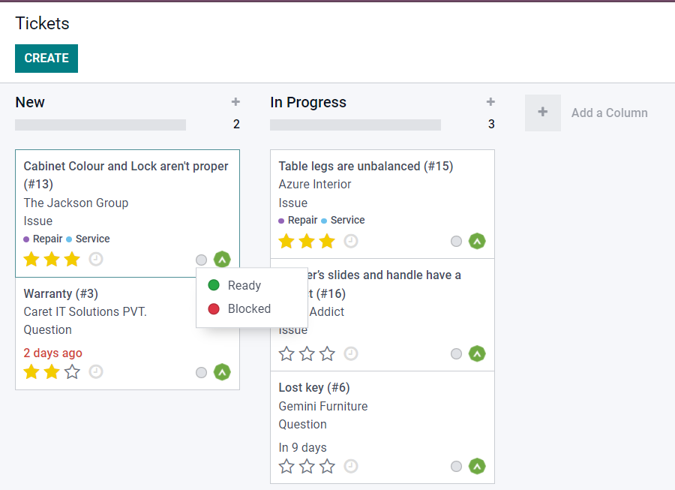The image size is (675, 490).
Task: Open kanban state dropdown on ticket #16
Action: click(x=456, y=354)
